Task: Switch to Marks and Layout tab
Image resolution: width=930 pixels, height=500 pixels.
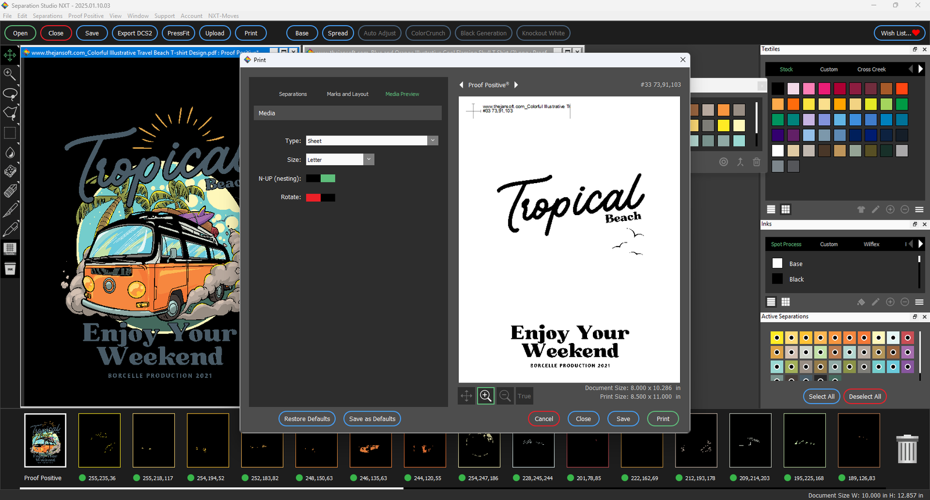Action: tap(348, 94)
